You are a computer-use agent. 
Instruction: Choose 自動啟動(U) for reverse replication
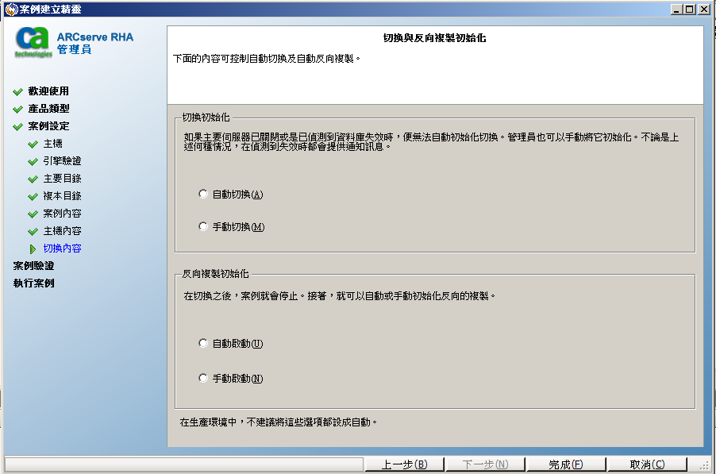point(203,343)
